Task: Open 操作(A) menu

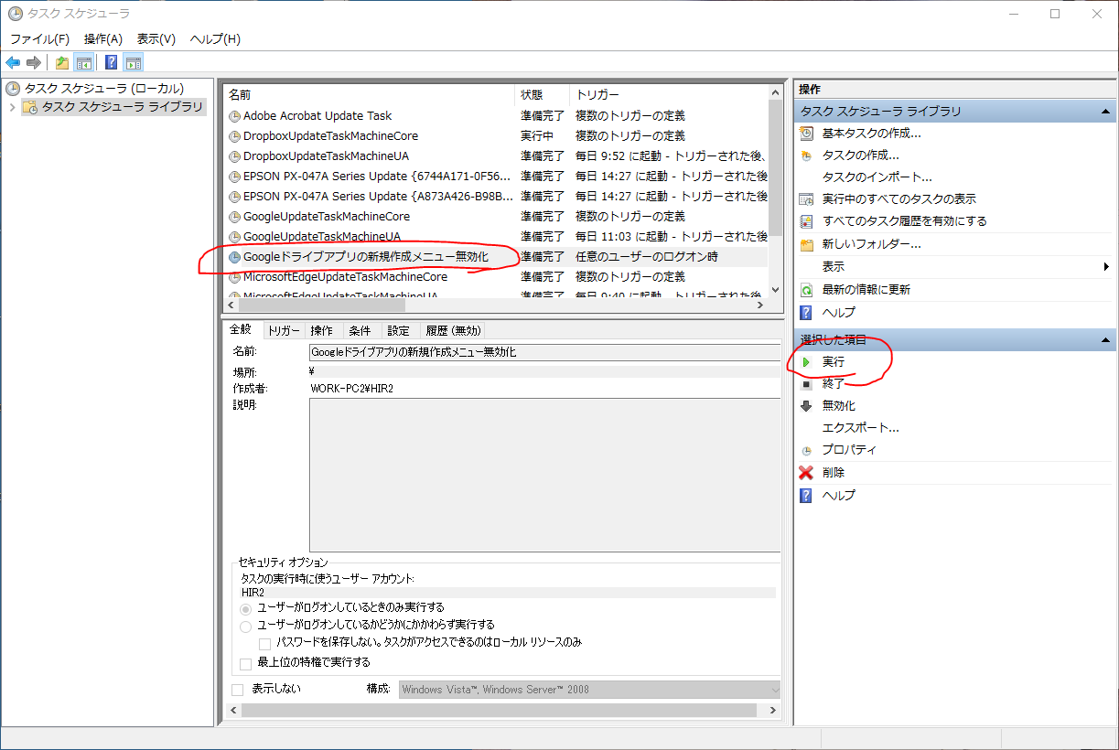Action: pyautogui.click(x=102, y=39)
